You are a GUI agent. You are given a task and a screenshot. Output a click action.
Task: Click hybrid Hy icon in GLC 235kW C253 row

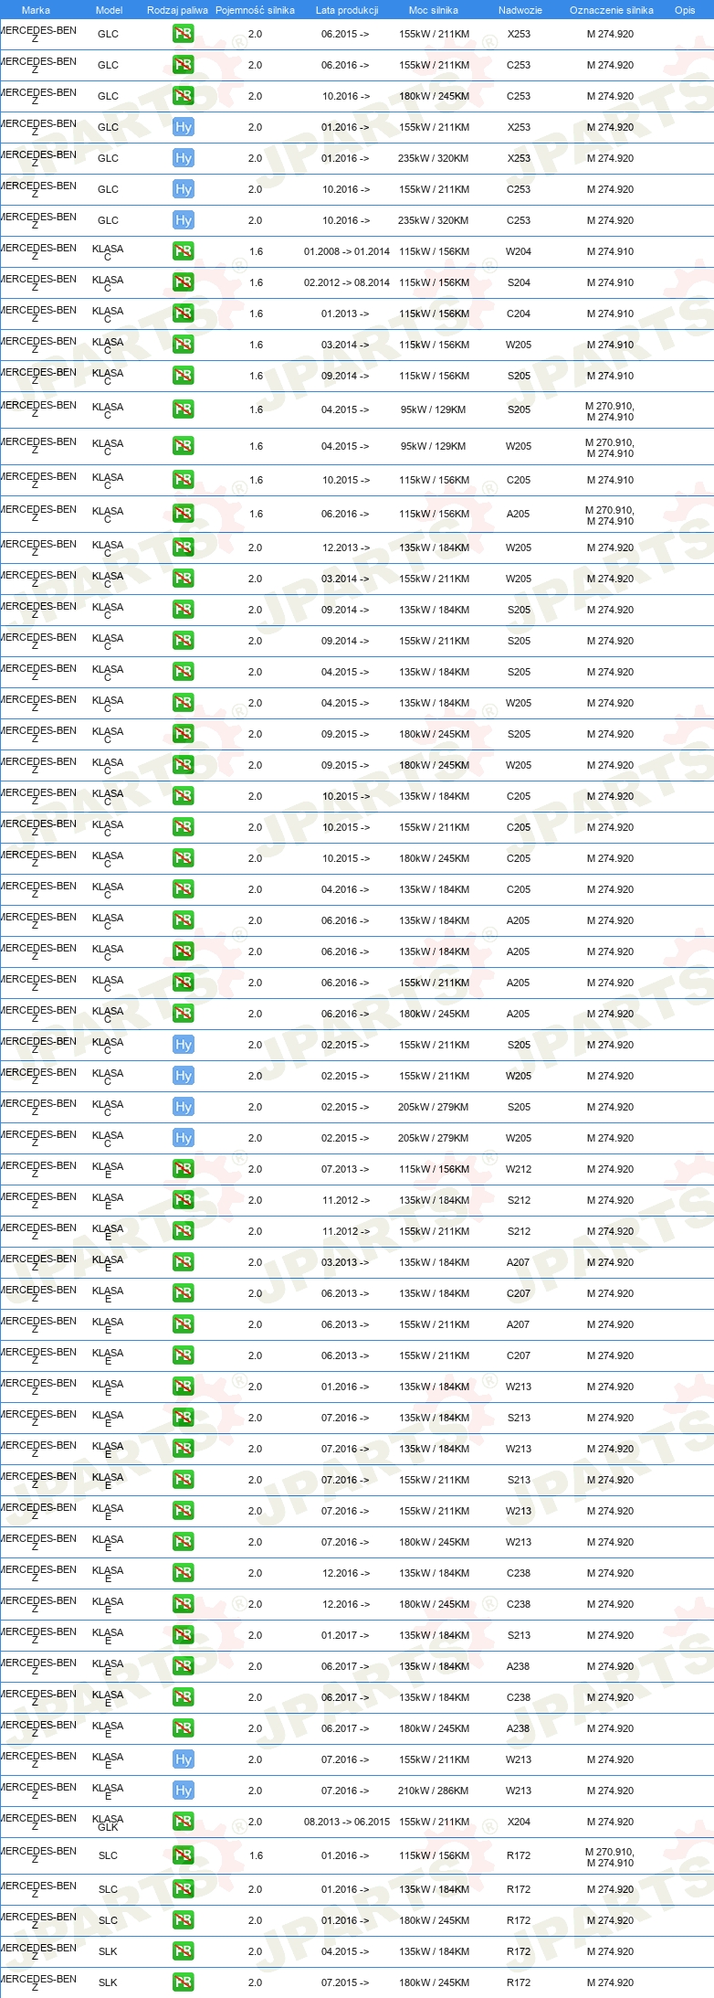pyautogui.click(x=183, y=221)
